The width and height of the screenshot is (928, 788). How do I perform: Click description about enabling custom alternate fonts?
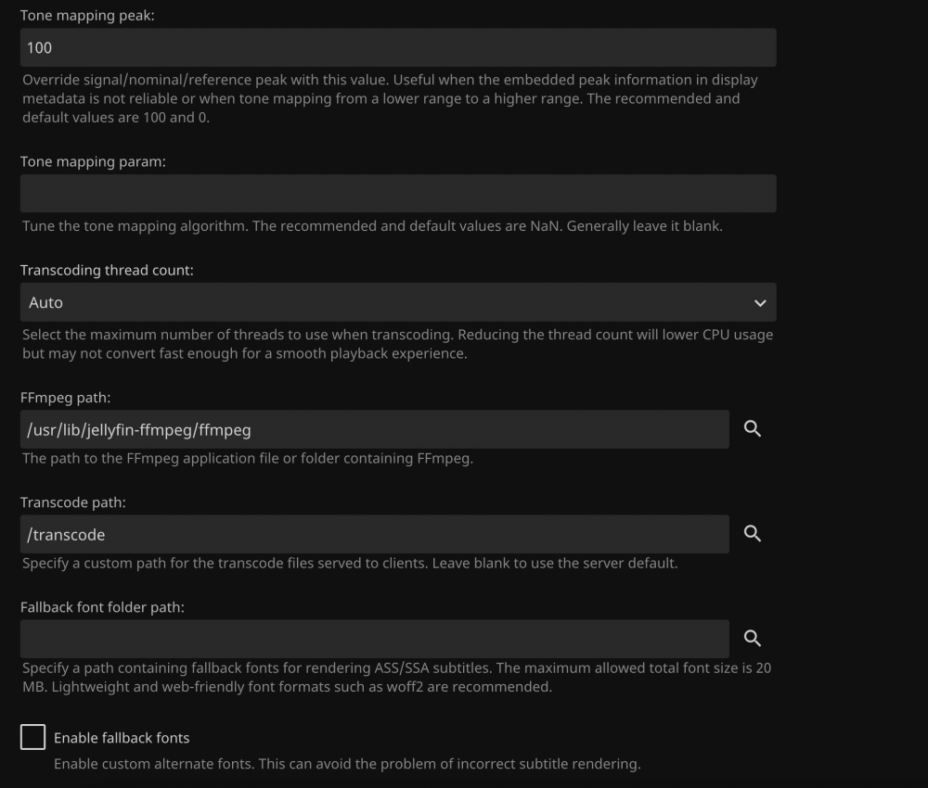(x=347, y=764)
